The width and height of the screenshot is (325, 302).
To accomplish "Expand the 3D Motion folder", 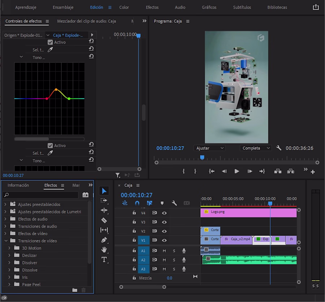I will [9, 248].
